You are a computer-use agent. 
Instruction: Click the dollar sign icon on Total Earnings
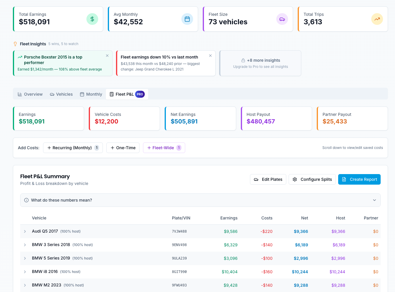coord(92,19)
